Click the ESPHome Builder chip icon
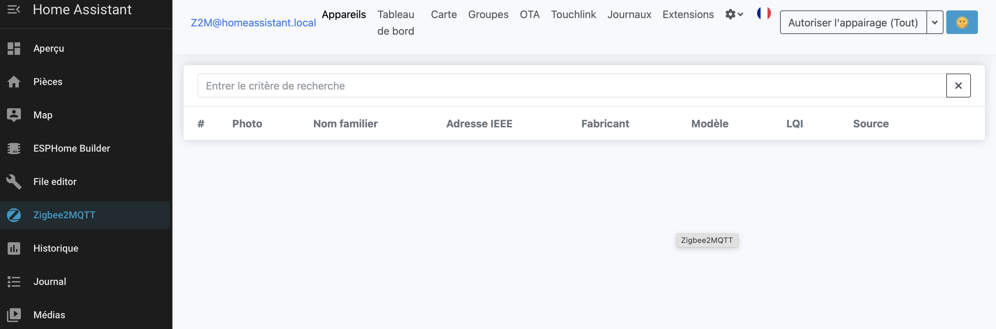Viewport: 996px width, 329px height. [14, 149]
